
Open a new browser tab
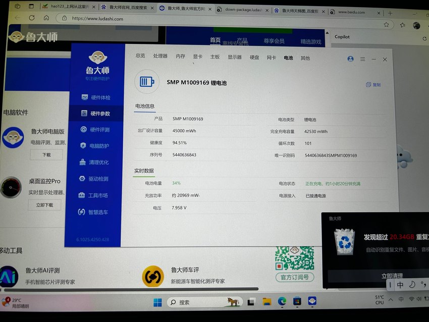390,13
